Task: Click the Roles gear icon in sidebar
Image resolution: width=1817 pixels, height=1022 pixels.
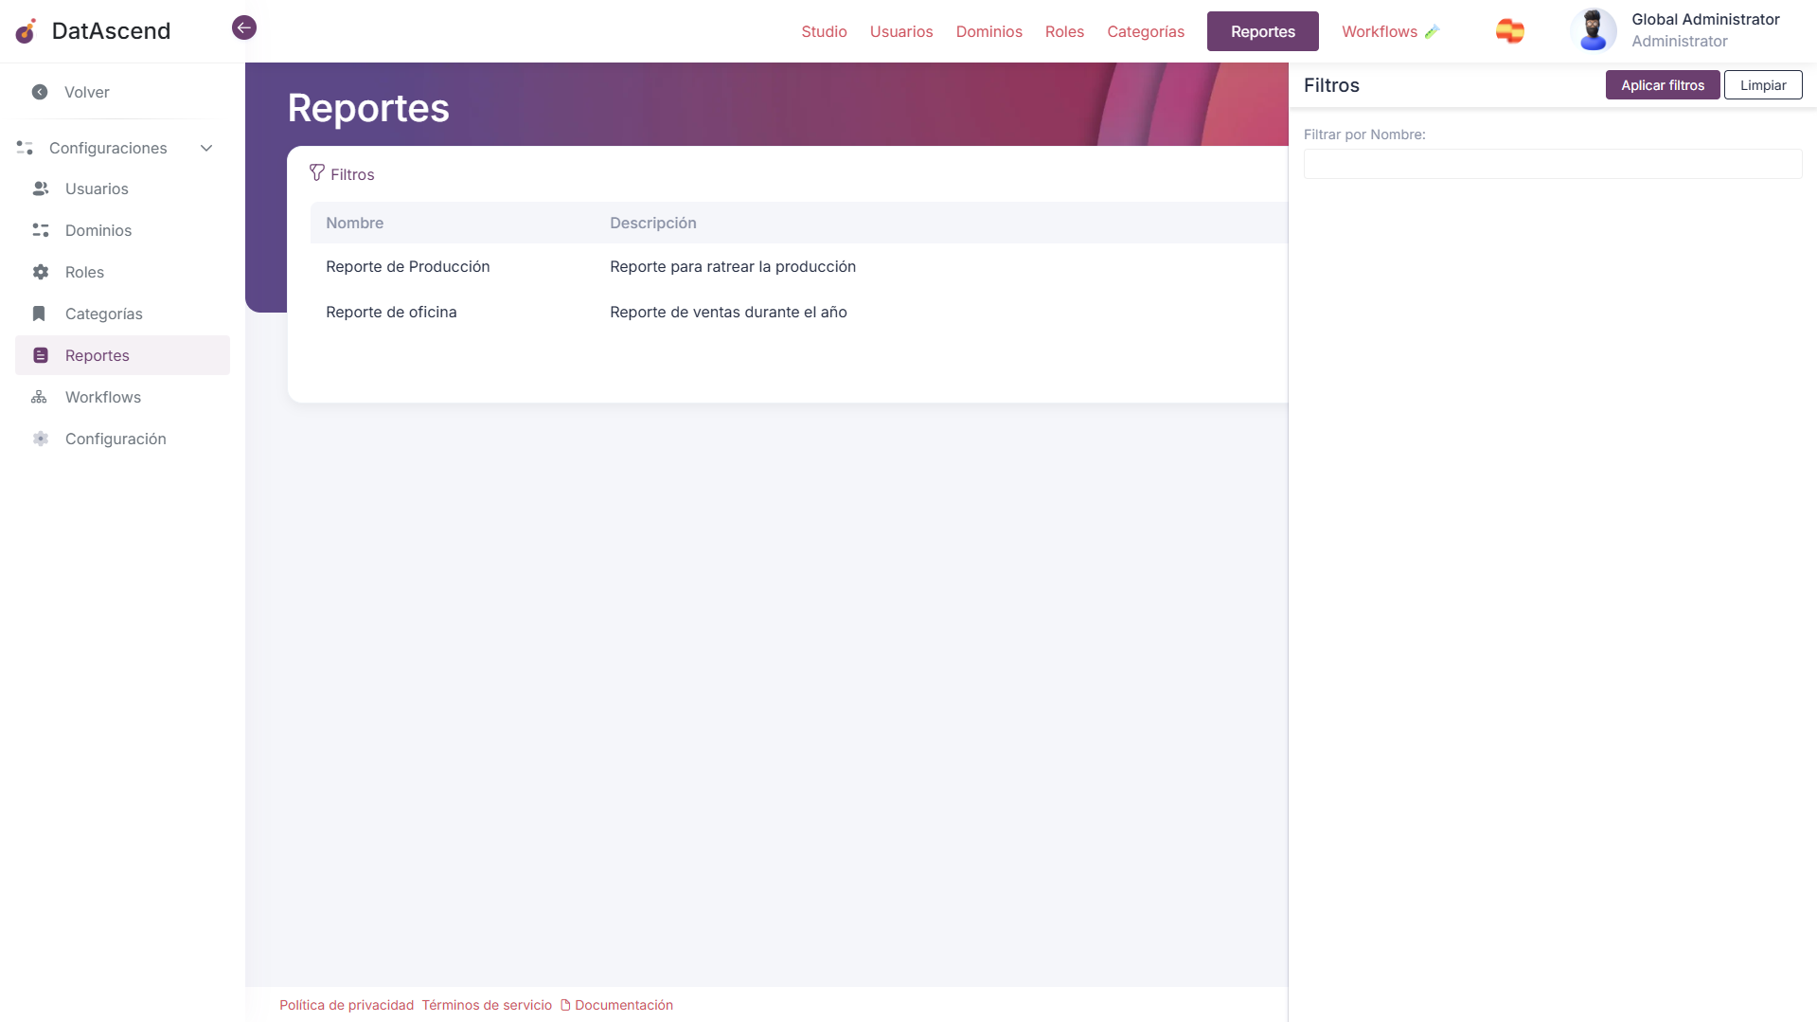Action: (x=40, y=272)
